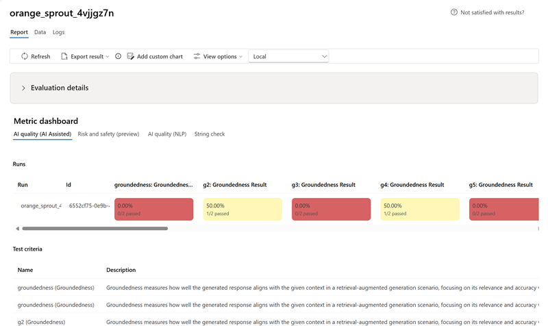Image resolution: width=548 pixels, height=326 pixels.
Task: Open the View options menu chevron
Action: click(x=240, y=57)
